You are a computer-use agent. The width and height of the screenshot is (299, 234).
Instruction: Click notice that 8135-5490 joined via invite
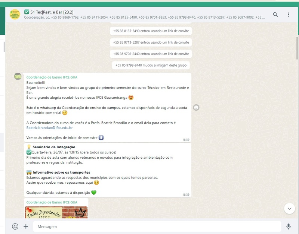151,31
